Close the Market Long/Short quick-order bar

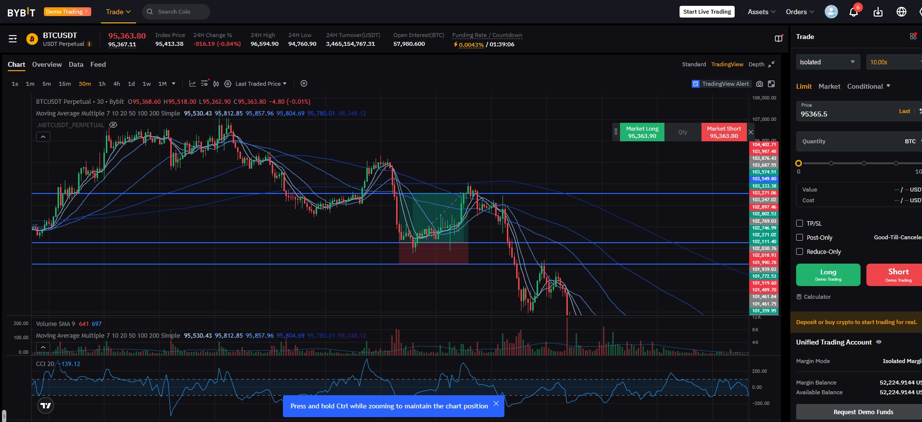pyautogui.click(x=751, y=132)
